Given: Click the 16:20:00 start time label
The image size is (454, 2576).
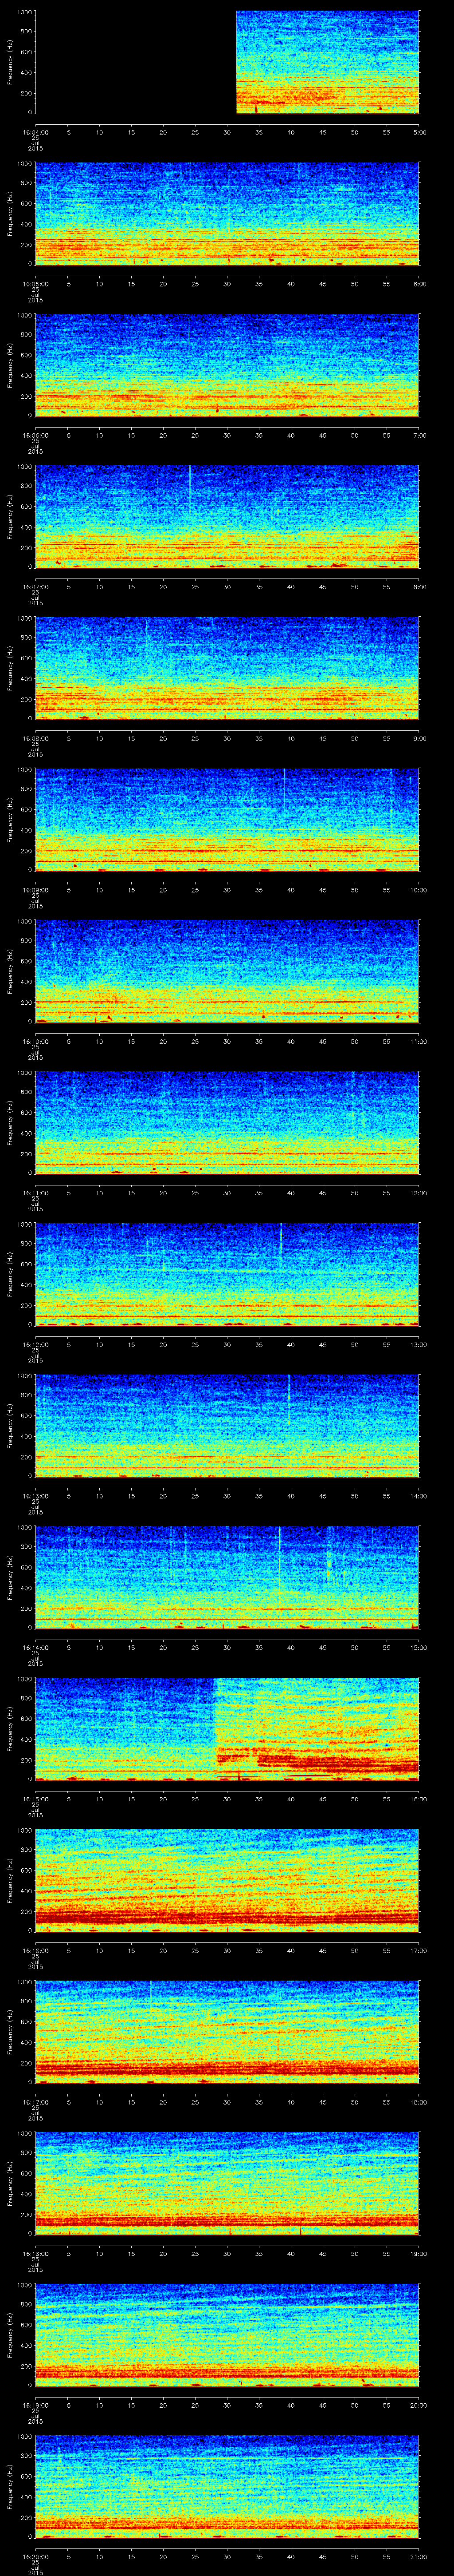Looking at the screenshot, I should click(35, 2557).
